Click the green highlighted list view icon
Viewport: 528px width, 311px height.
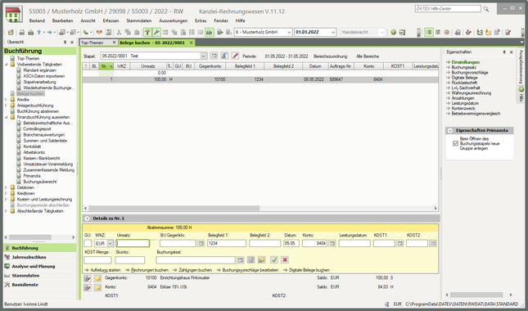click(429, 32)
